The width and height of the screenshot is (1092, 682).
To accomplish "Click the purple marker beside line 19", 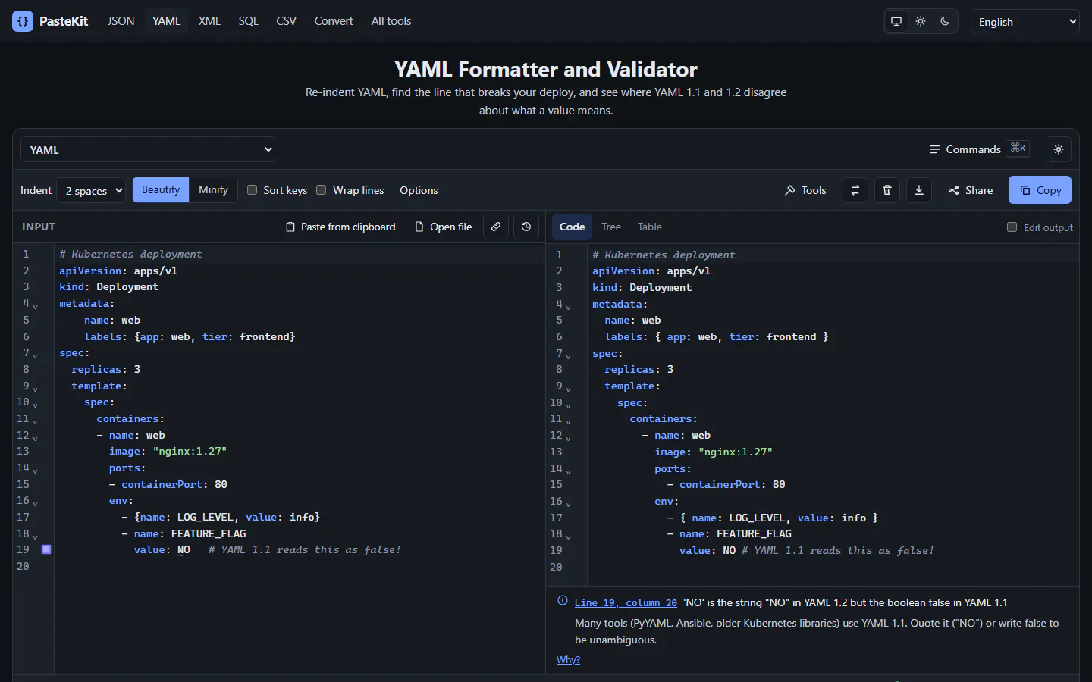I will 46,549.
